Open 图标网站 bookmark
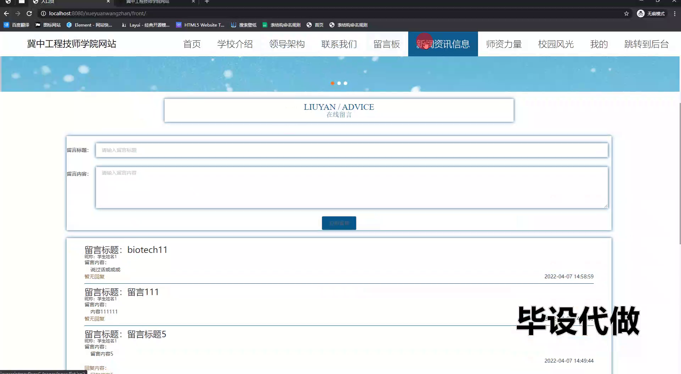Viewport: 681px width, 374px height. [48, 25]
